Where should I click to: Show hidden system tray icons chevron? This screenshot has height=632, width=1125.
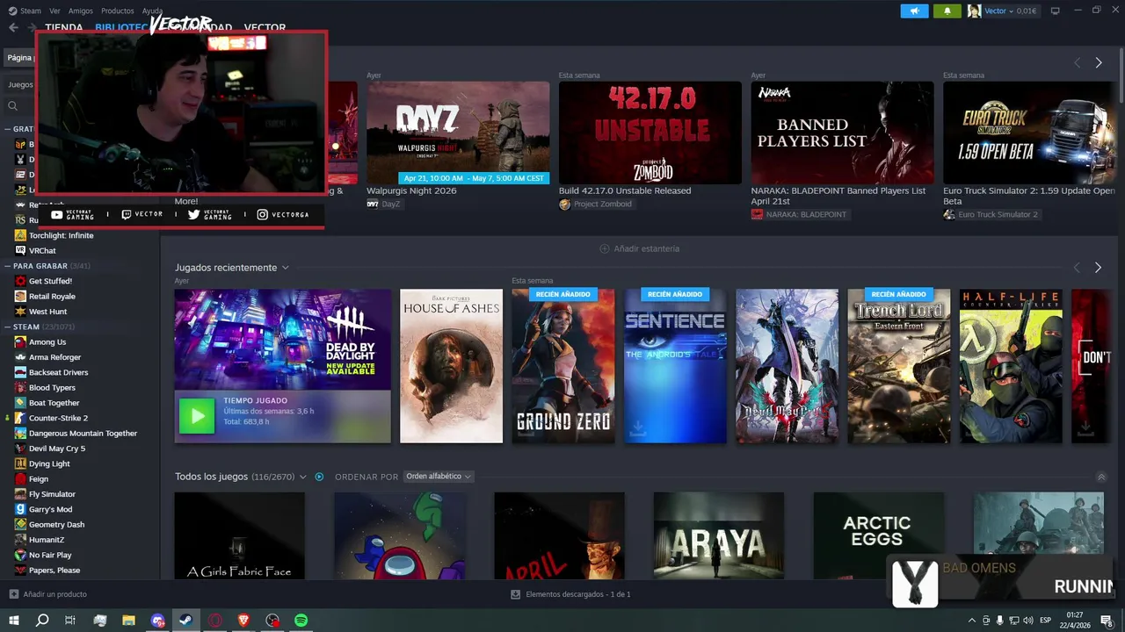point(971,621)
